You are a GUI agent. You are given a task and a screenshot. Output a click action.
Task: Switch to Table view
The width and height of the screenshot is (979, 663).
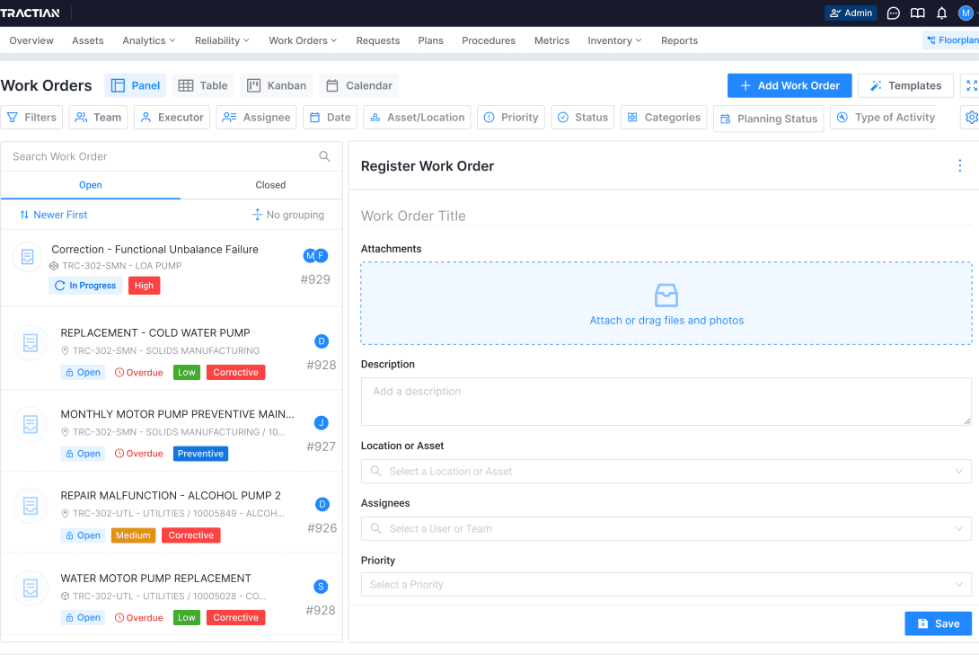pyautogui.click(x=203, y=85)
